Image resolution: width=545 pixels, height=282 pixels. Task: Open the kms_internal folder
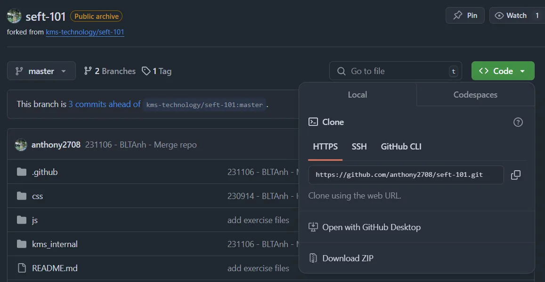point(55,244)
